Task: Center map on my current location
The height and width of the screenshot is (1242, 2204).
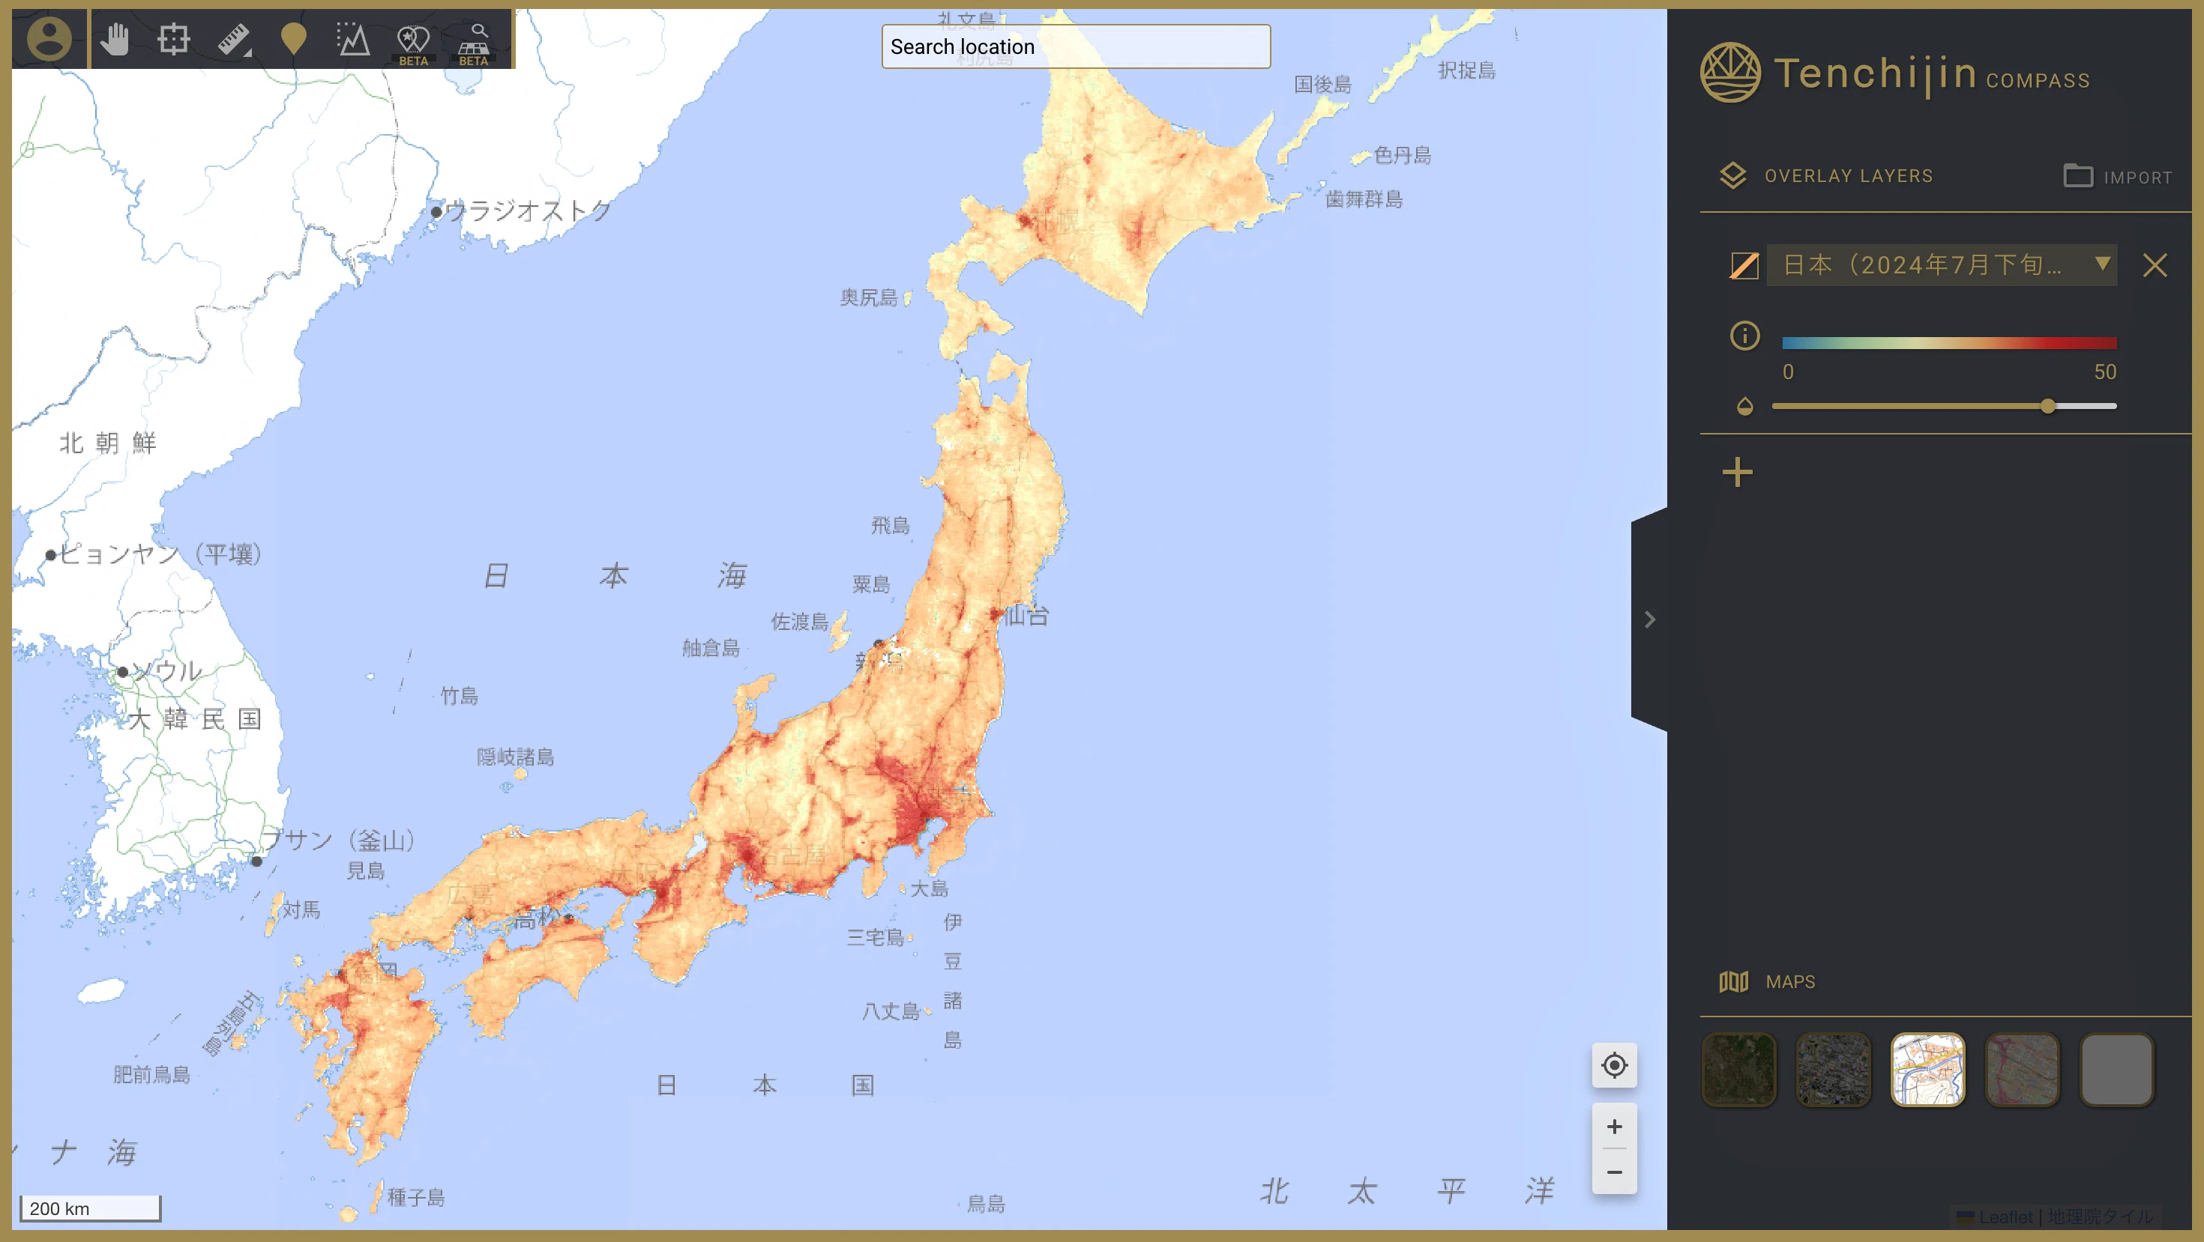Action: coord(1613,1065)
